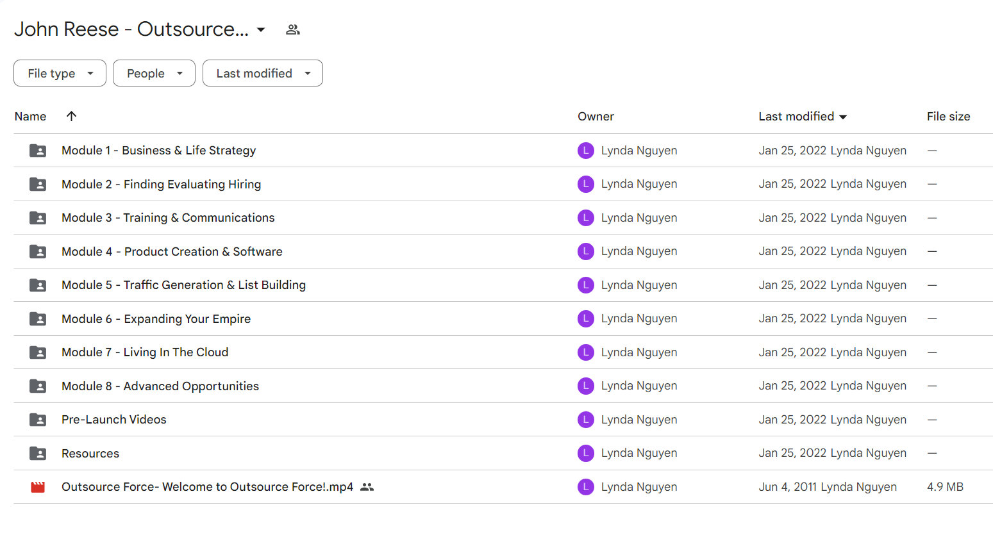Click owner avatar in Module 2 row
Viewport: 993px width, 544px height.
click(x=586, y=184)
